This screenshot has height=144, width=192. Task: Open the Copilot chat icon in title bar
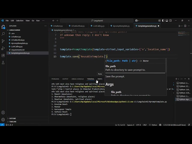(x=136, y=21)
